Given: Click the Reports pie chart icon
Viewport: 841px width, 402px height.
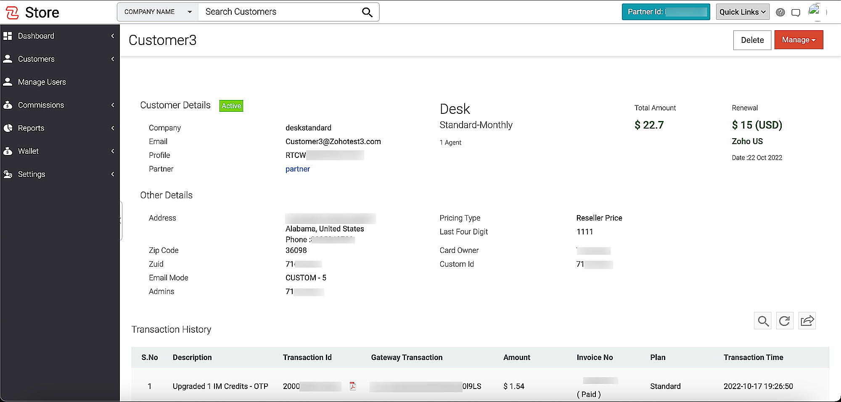Looking at the screenshot, I should tap(8, 128).
